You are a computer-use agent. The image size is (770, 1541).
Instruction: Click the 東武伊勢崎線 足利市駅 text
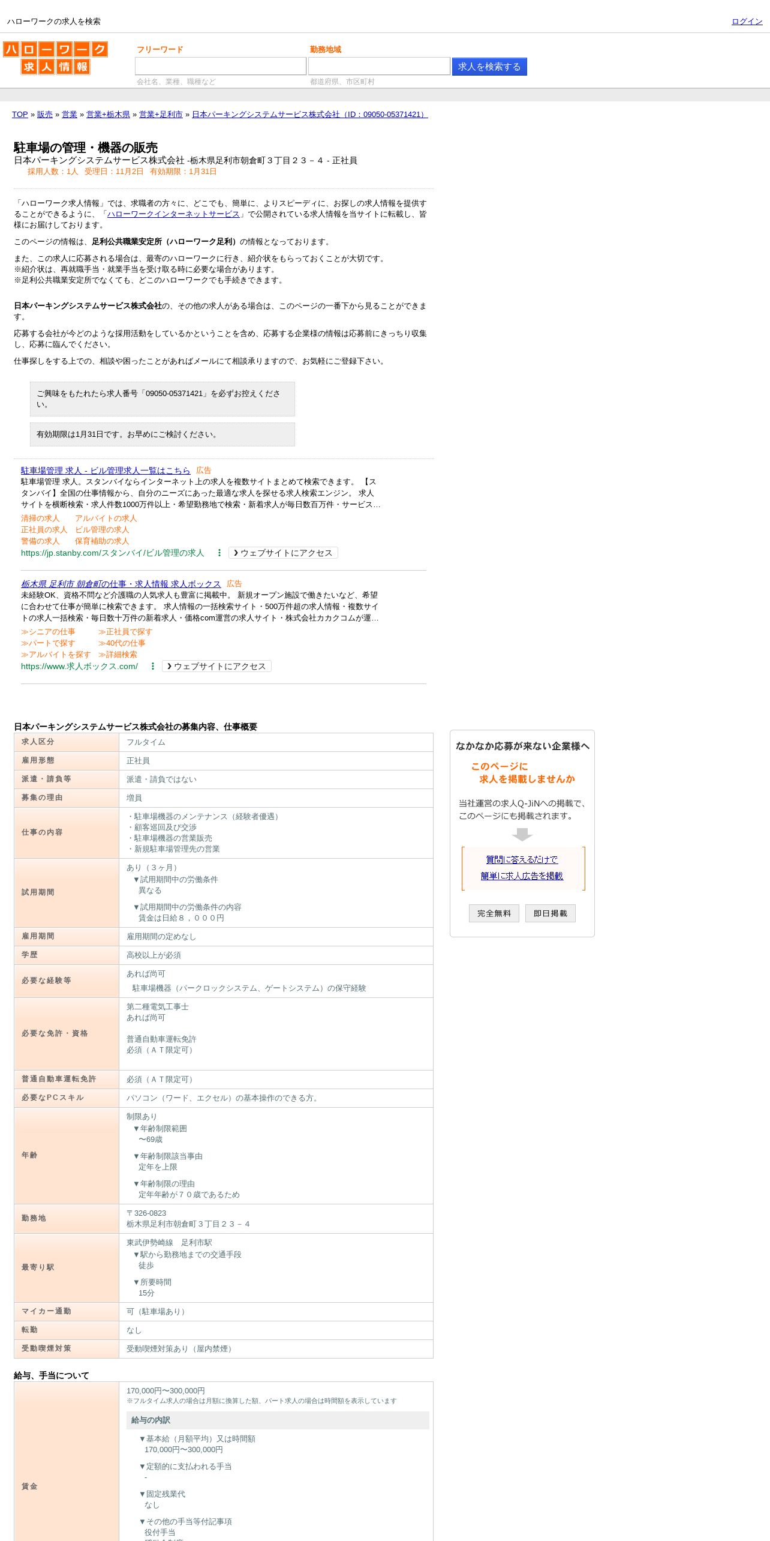click(x=169, y=1243)
